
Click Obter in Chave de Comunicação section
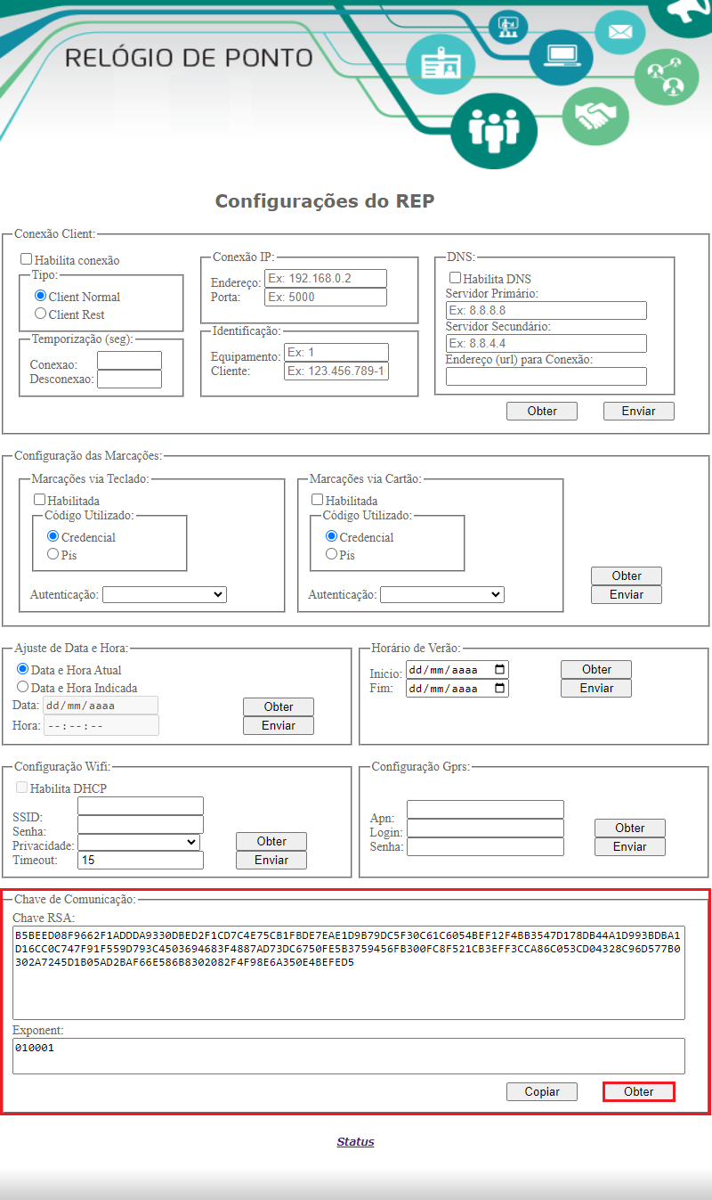click(638, 1091)
